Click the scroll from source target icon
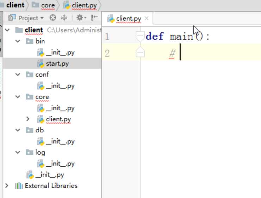 point(53,18)
